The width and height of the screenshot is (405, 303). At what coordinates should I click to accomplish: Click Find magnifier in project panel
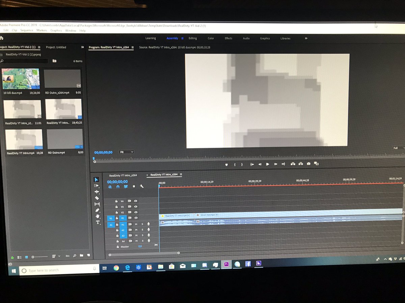pyautogui.click(x=75, y=256)
